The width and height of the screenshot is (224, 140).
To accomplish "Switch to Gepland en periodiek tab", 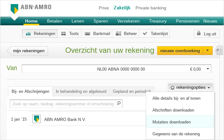I will click(132, 91).
